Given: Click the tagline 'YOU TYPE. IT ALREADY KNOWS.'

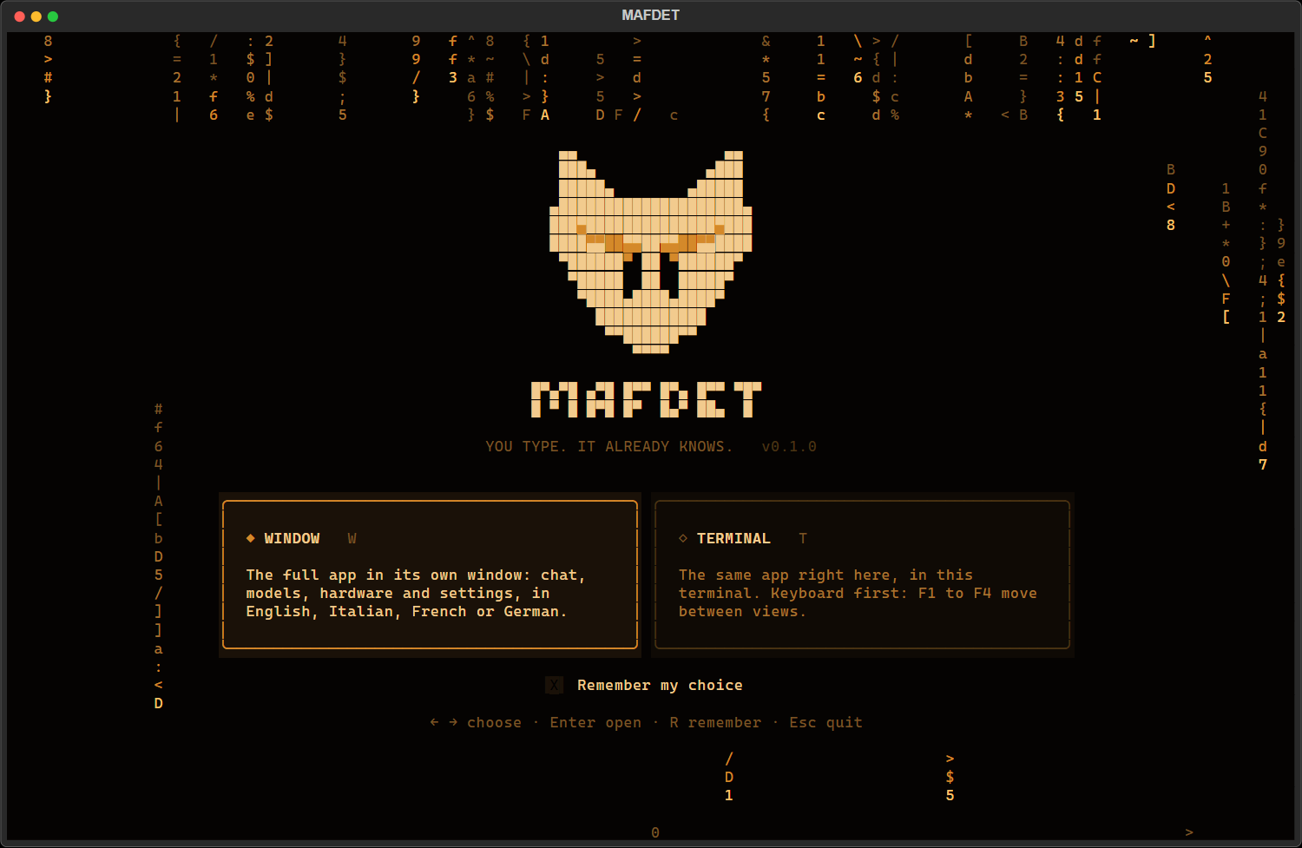Looking at the screenshot, I should 609,447.
